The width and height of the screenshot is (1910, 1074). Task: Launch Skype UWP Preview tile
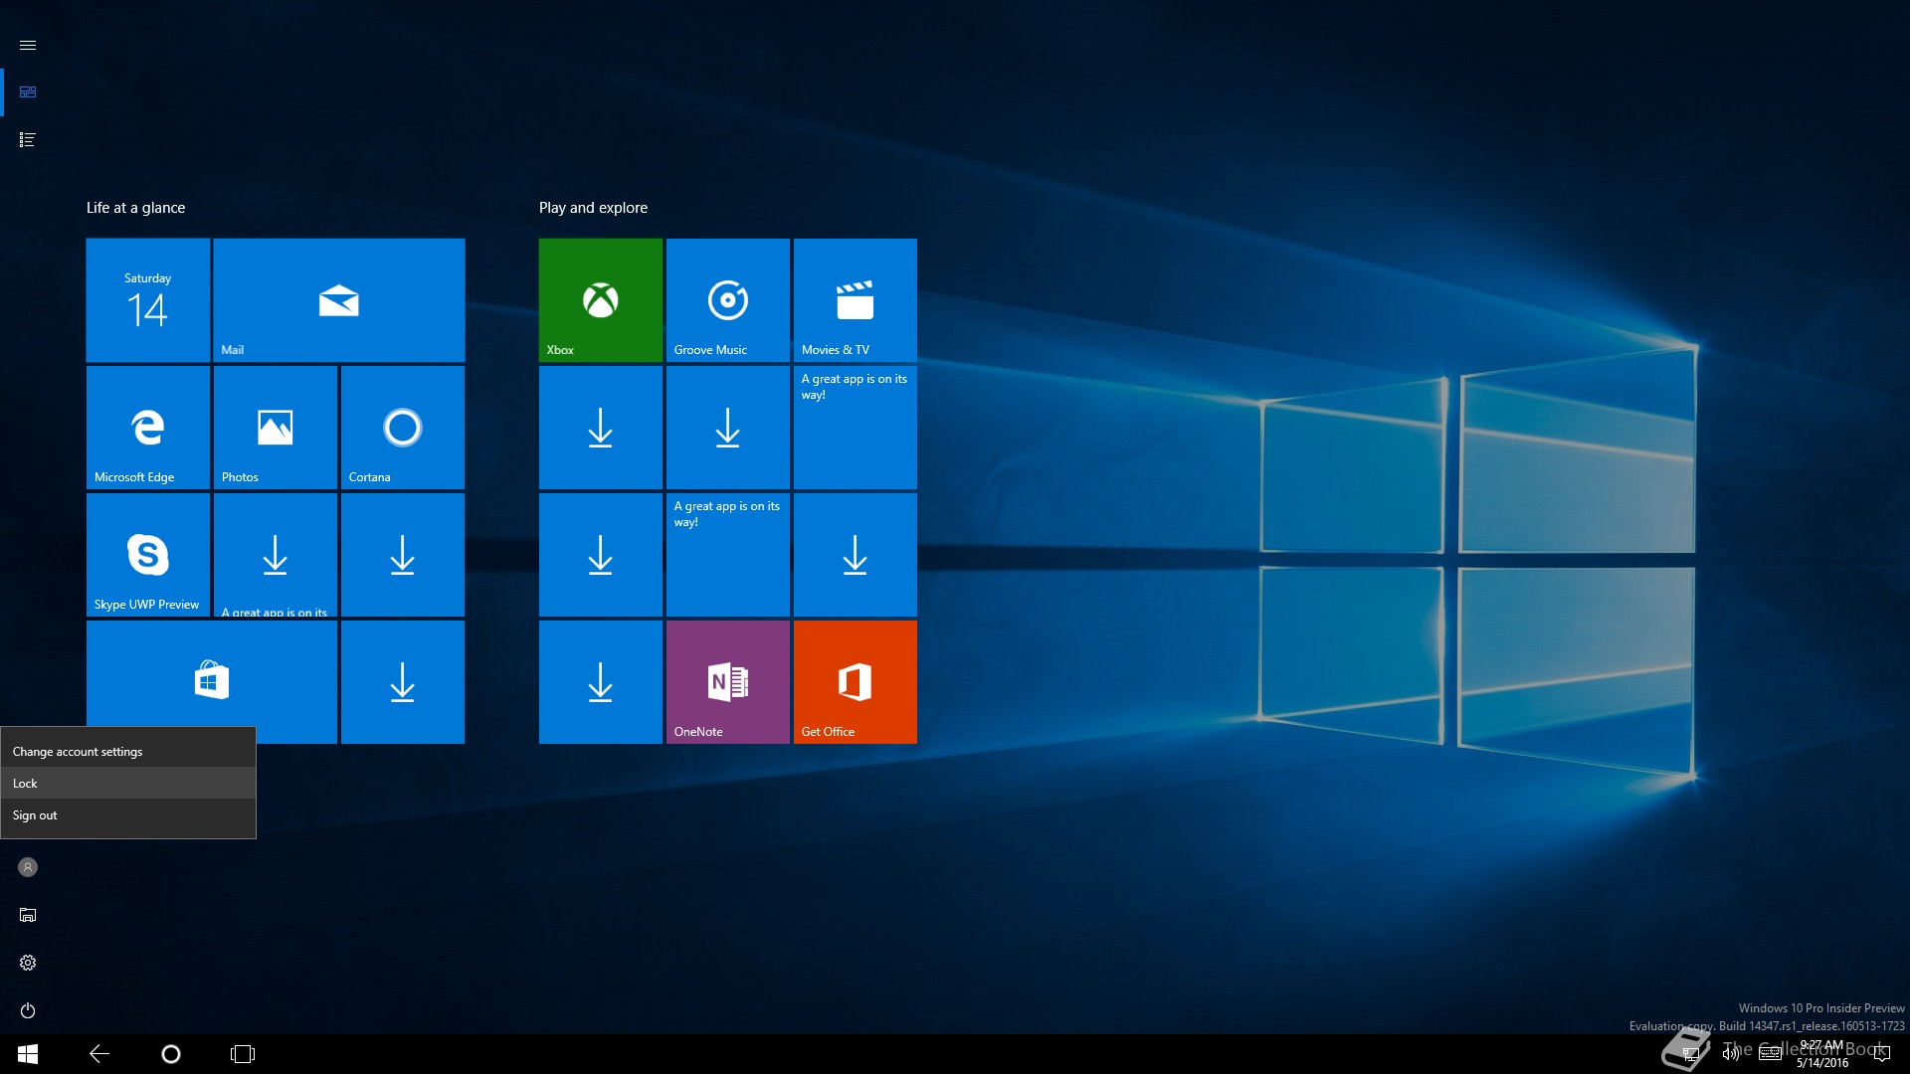(148, 555)
